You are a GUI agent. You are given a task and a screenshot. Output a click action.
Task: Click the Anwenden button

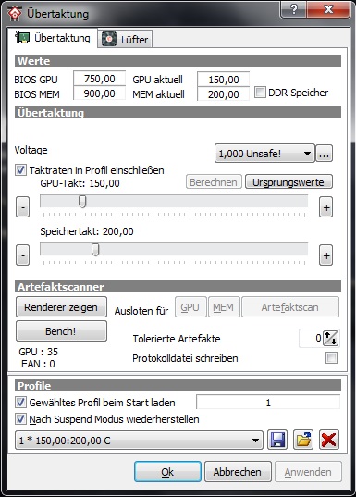point(308,472)
